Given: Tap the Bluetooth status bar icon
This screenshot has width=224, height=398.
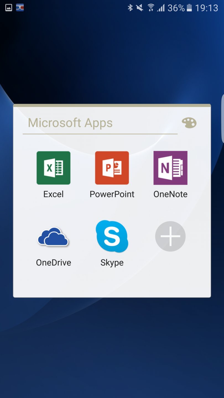Looking at the screenshot, I should (x=130, y=8).
